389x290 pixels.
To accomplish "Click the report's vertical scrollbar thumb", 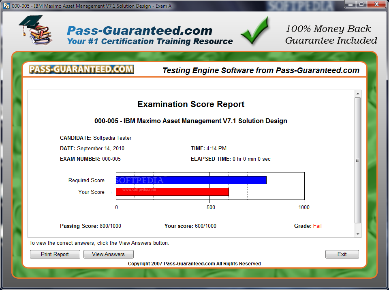I will 357,160.
